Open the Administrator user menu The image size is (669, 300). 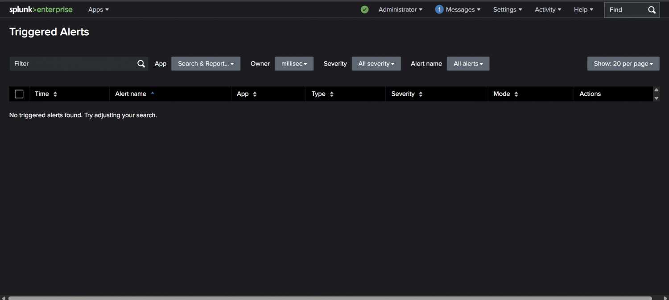pos(400,9)
